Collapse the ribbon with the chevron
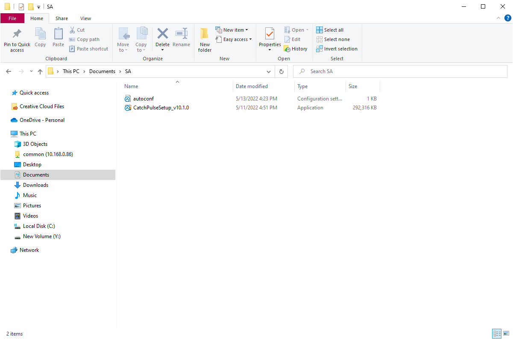This screenshot has height=339, width=513. point(498,18)
